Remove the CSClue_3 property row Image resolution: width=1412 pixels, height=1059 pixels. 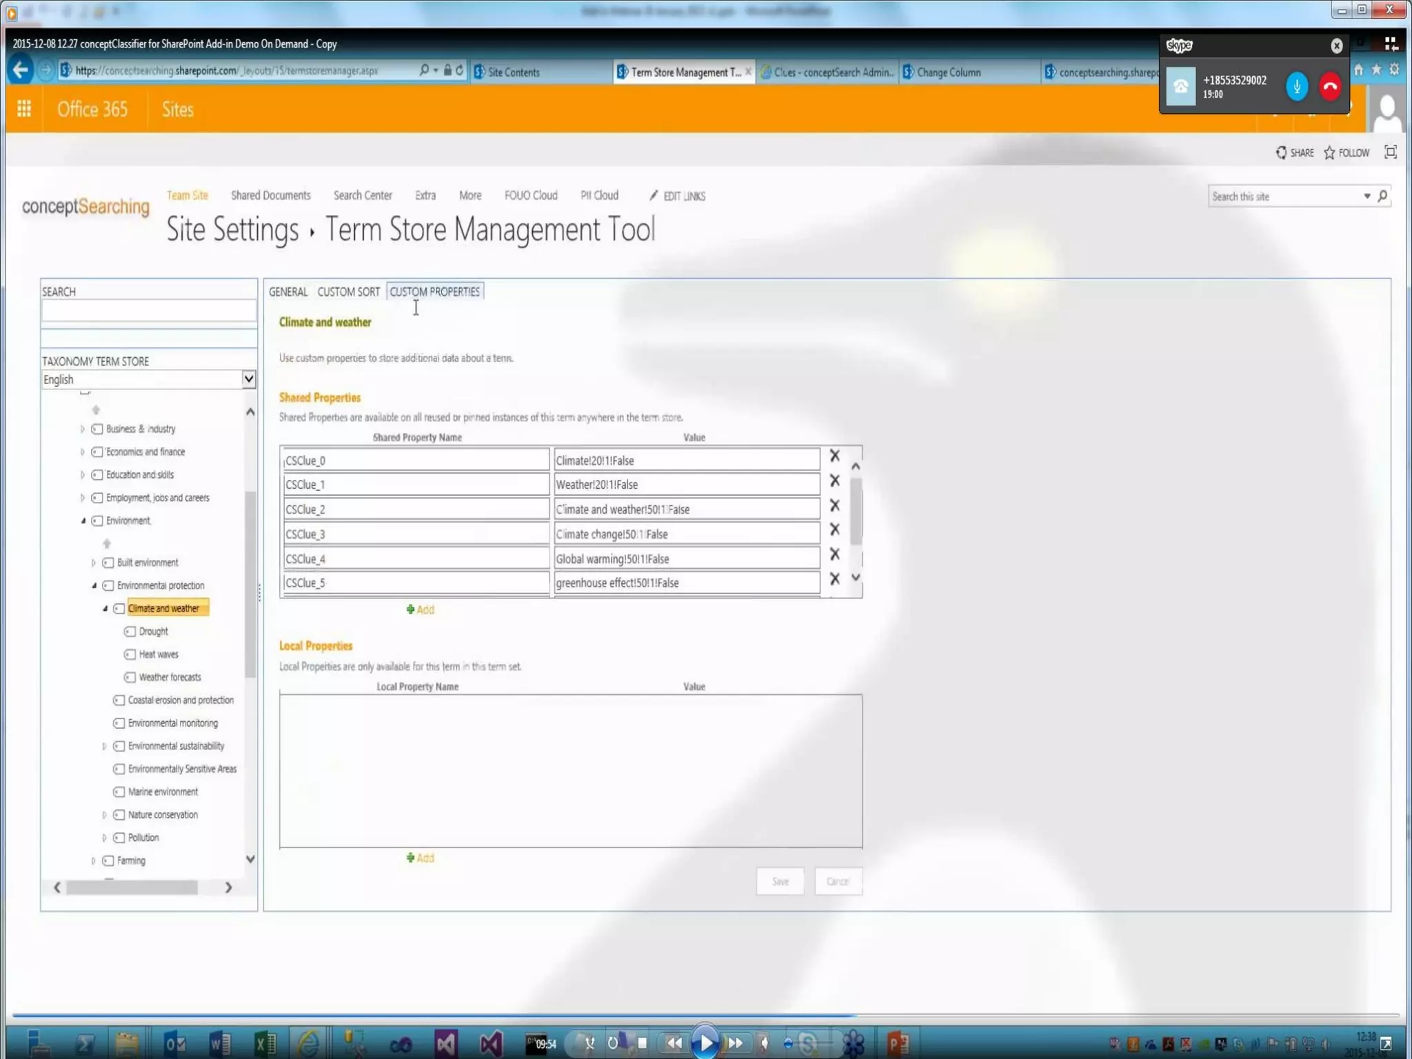pyautogui.click(x=834, y=529)
